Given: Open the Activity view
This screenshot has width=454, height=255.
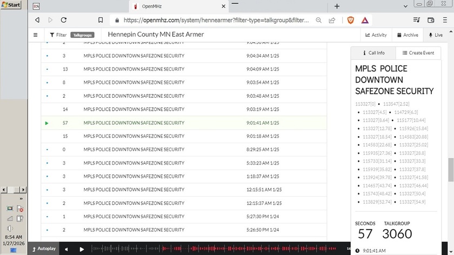Looking at the screenshot, I should pyautogui.click(x=376, y=35).
